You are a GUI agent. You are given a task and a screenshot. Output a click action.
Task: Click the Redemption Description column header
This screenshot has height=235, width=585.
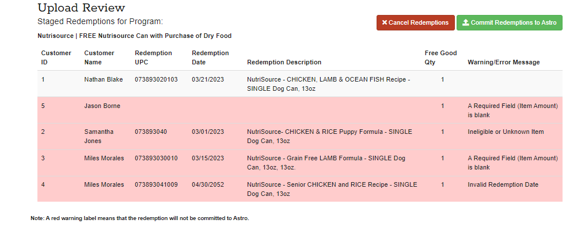coord(284,62)
